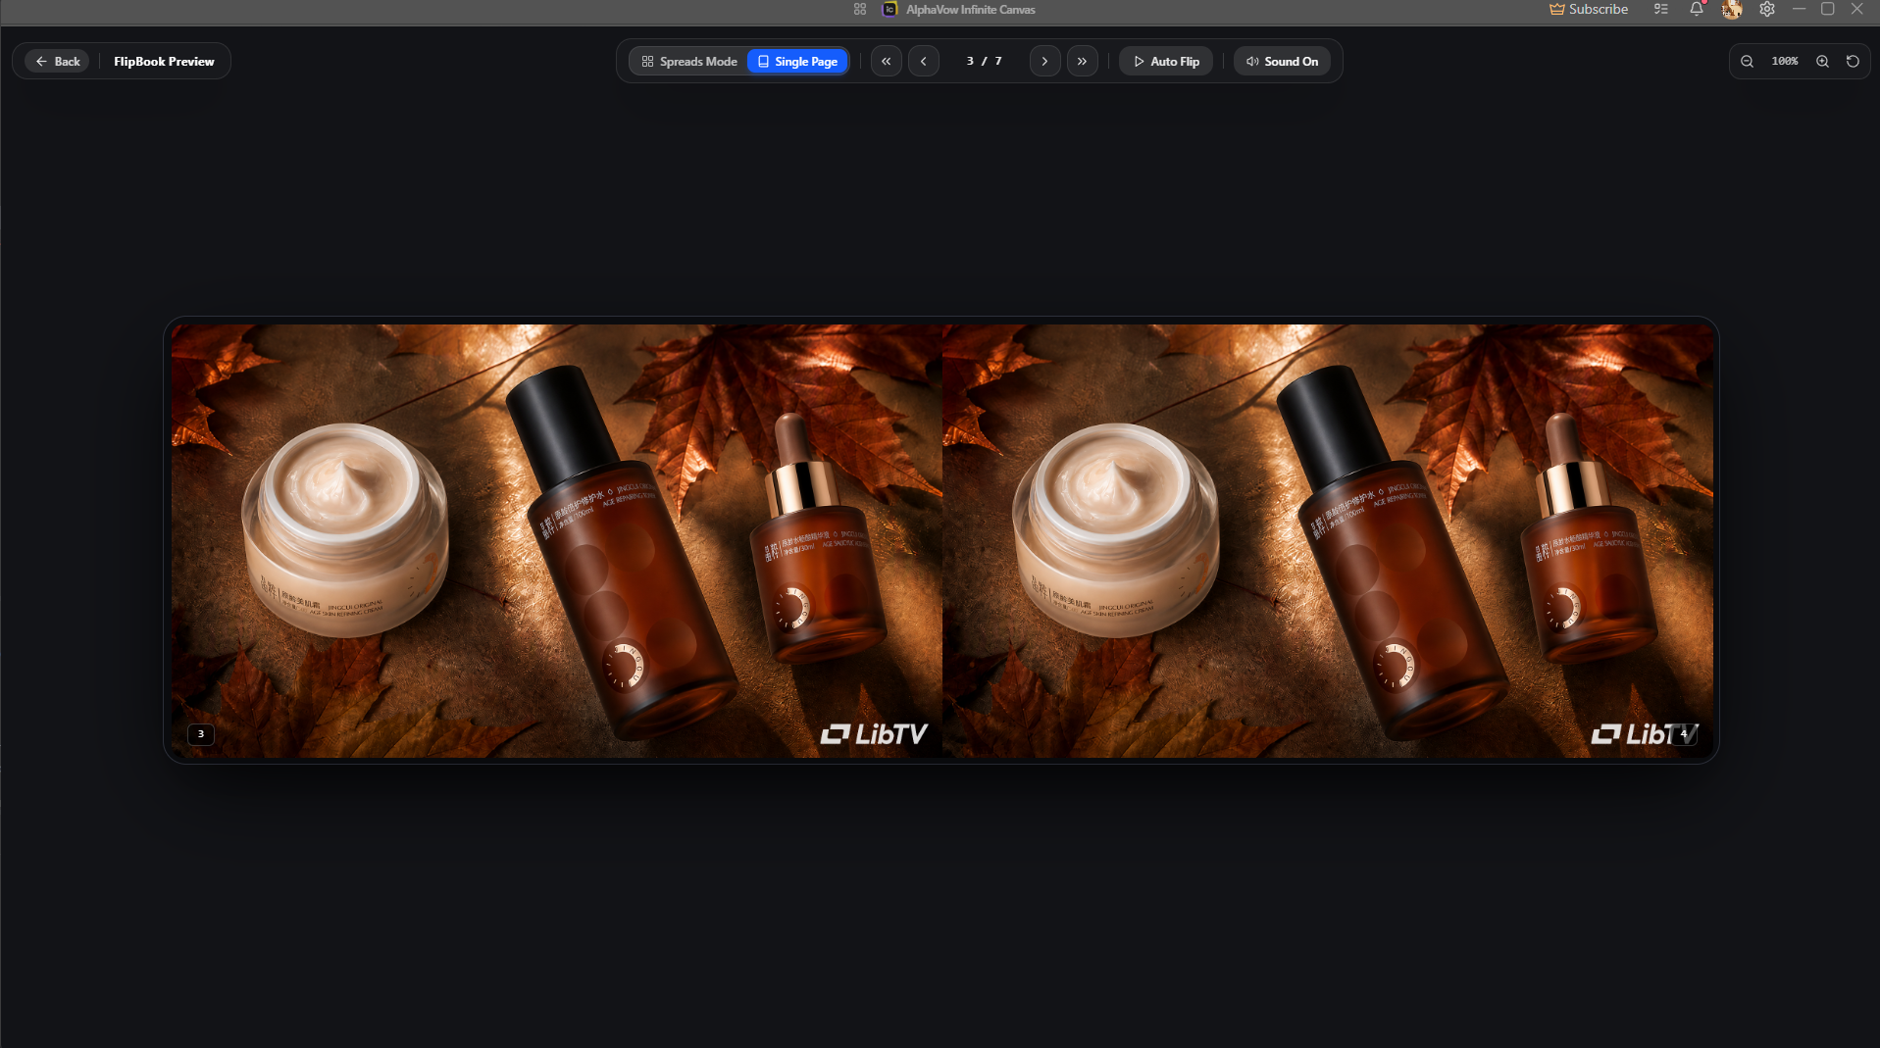Switch to Spreads Mode
Viewport: 1880px width, 1048px height.
tap(689, 61)
